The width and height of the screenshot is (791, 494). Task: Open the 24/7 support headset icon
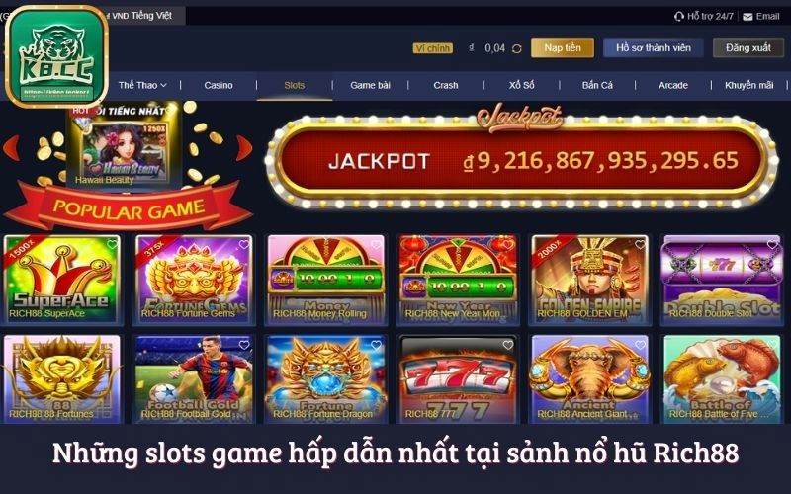click(x=679, y=17)
